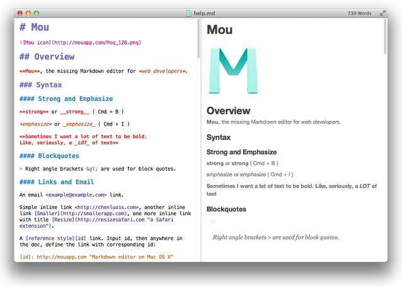The height and width of the screenshot is (286, 402).
Task: Click bold 'Sometimes I want a lot' preview paragraph
Action: click(291, 190)
